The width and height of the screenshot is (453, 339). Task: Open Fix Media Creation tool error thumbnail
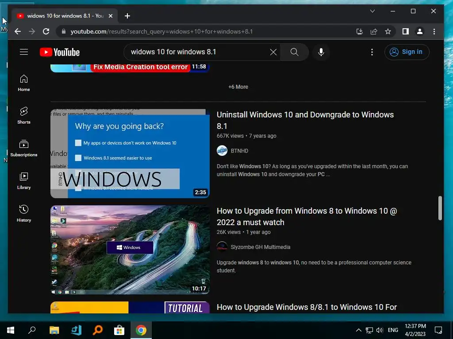130,68
